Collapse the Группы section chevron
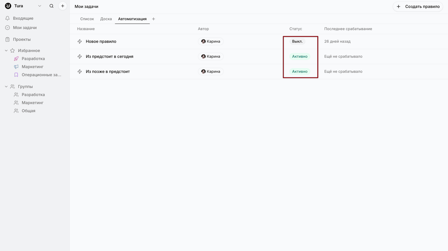 (6, 87)
